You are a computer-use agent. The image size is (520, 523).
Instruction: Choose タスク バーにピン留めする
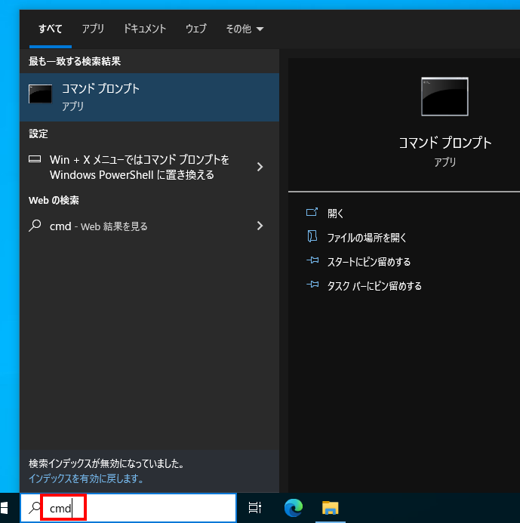374,286
